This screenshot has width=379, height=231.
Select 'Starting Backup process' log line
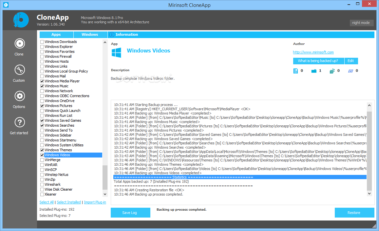(x=146, y=105)
